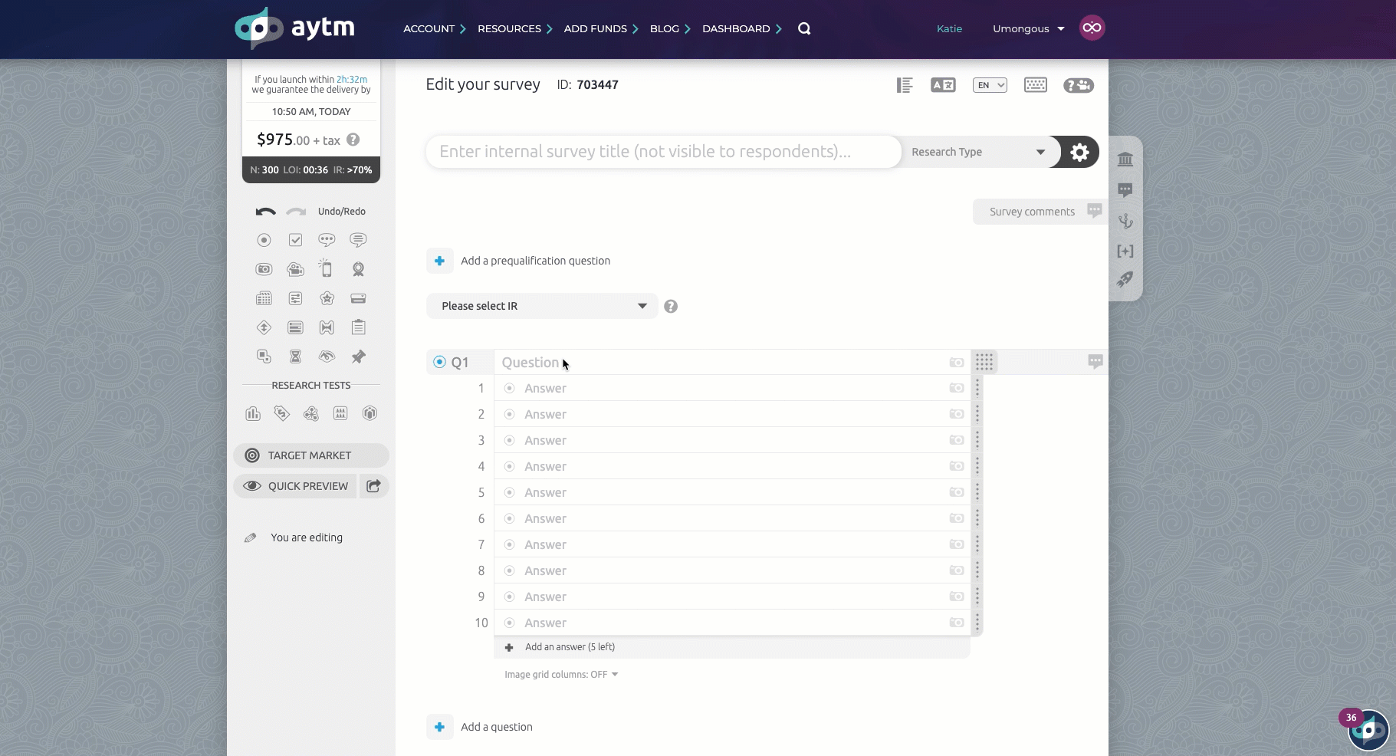Open the RESOURCES menu

point(514,28)
